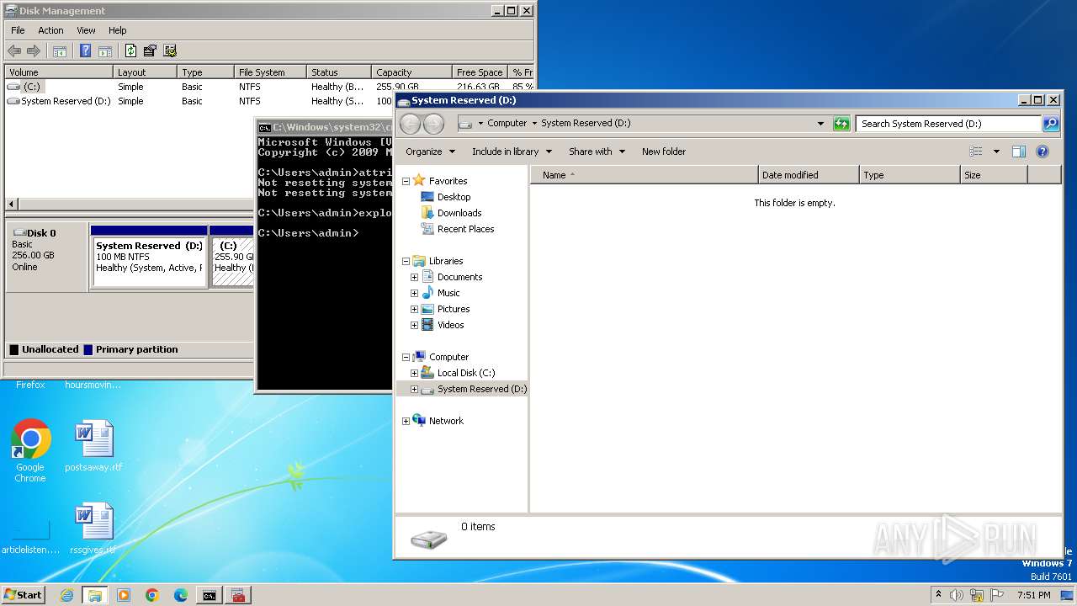Go back using Explorer's Back button
Viewport: 1077px width, 606px height.
410,124
